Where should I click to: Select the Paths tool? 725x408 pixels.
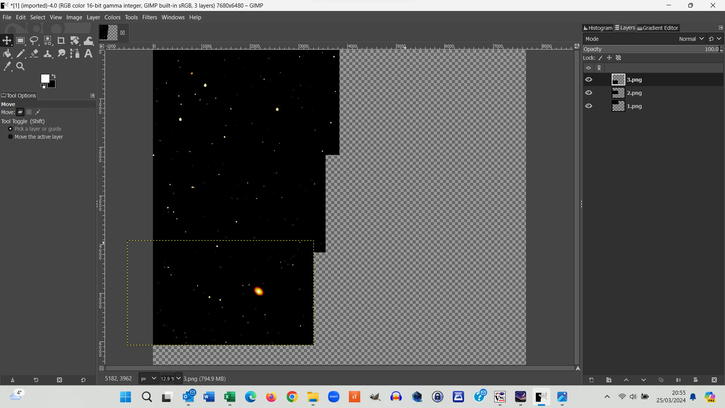point(75,54)
